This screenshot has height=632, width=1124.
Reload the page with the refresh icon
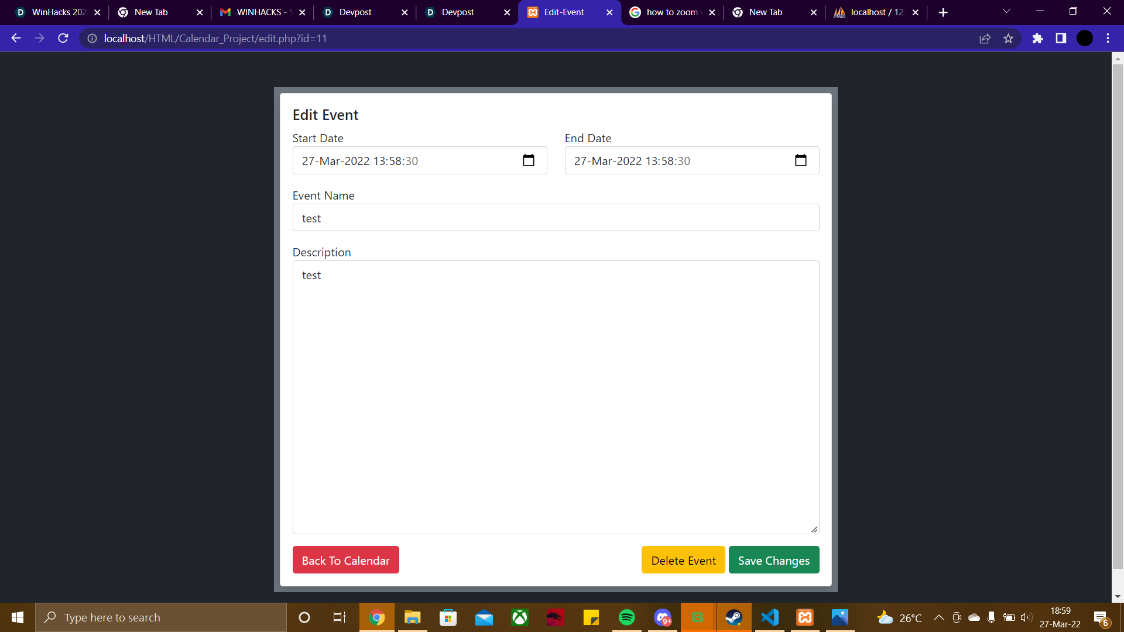coord(63,39)
